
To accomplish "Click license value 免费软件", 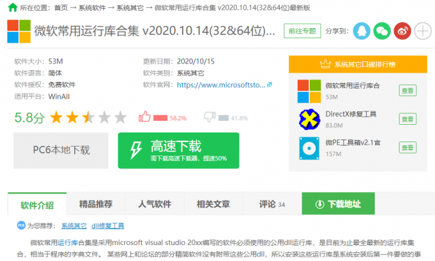I will tap(62, 85).
